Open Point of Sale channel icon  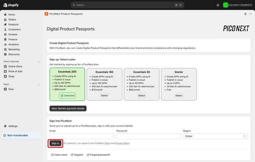pyautogui.click(x=5, y=72)
